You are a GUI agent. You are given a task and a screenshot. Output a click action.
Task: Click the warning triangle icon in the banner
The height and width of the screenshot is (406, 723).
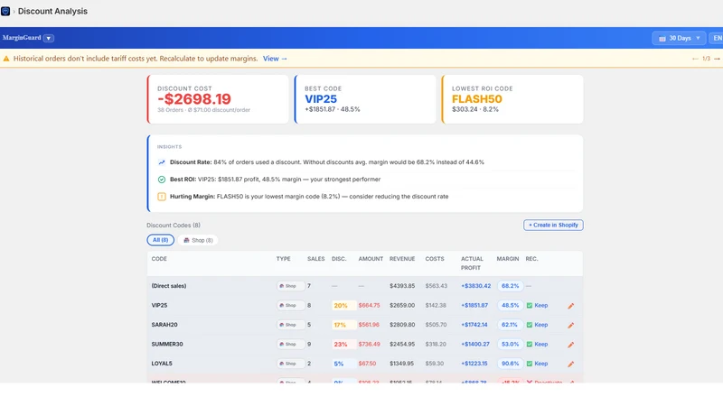(6, 59)
